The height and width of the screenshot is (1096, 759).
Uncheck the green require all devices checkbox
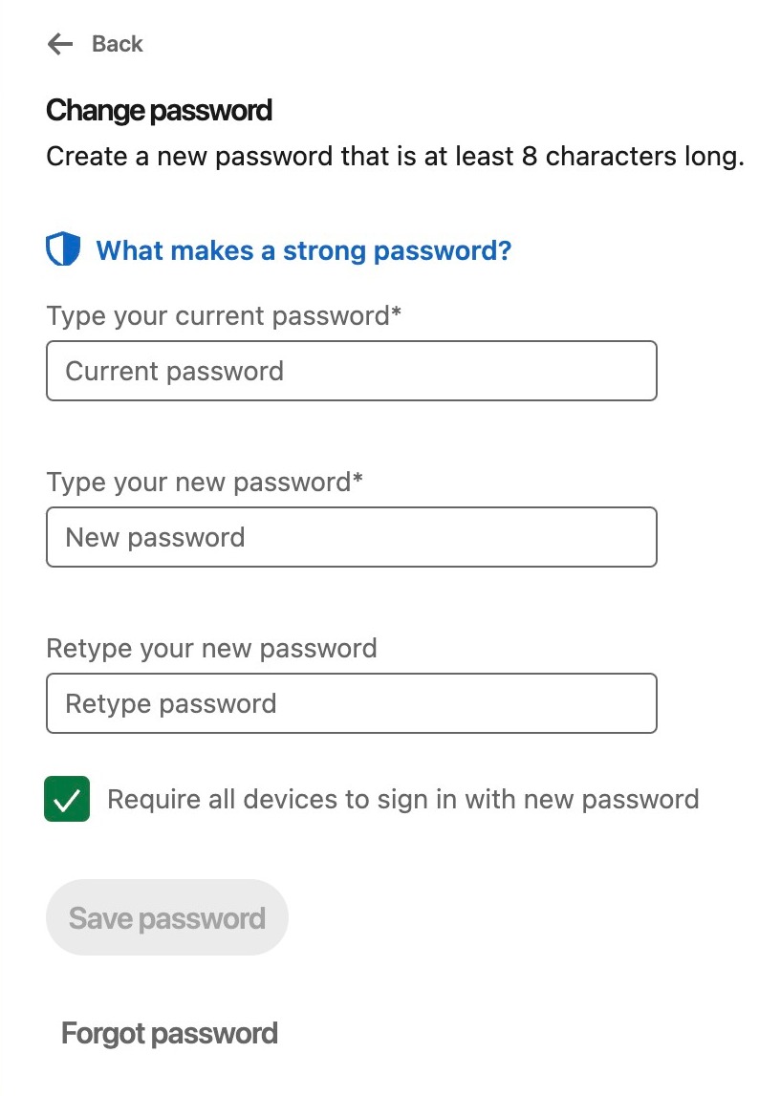pos(67,799)
